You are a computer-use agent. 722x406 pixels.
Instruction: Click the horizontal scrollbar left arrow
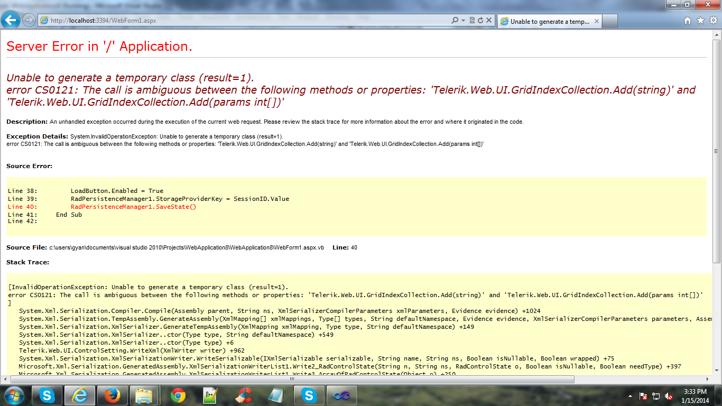coord(5,380)
